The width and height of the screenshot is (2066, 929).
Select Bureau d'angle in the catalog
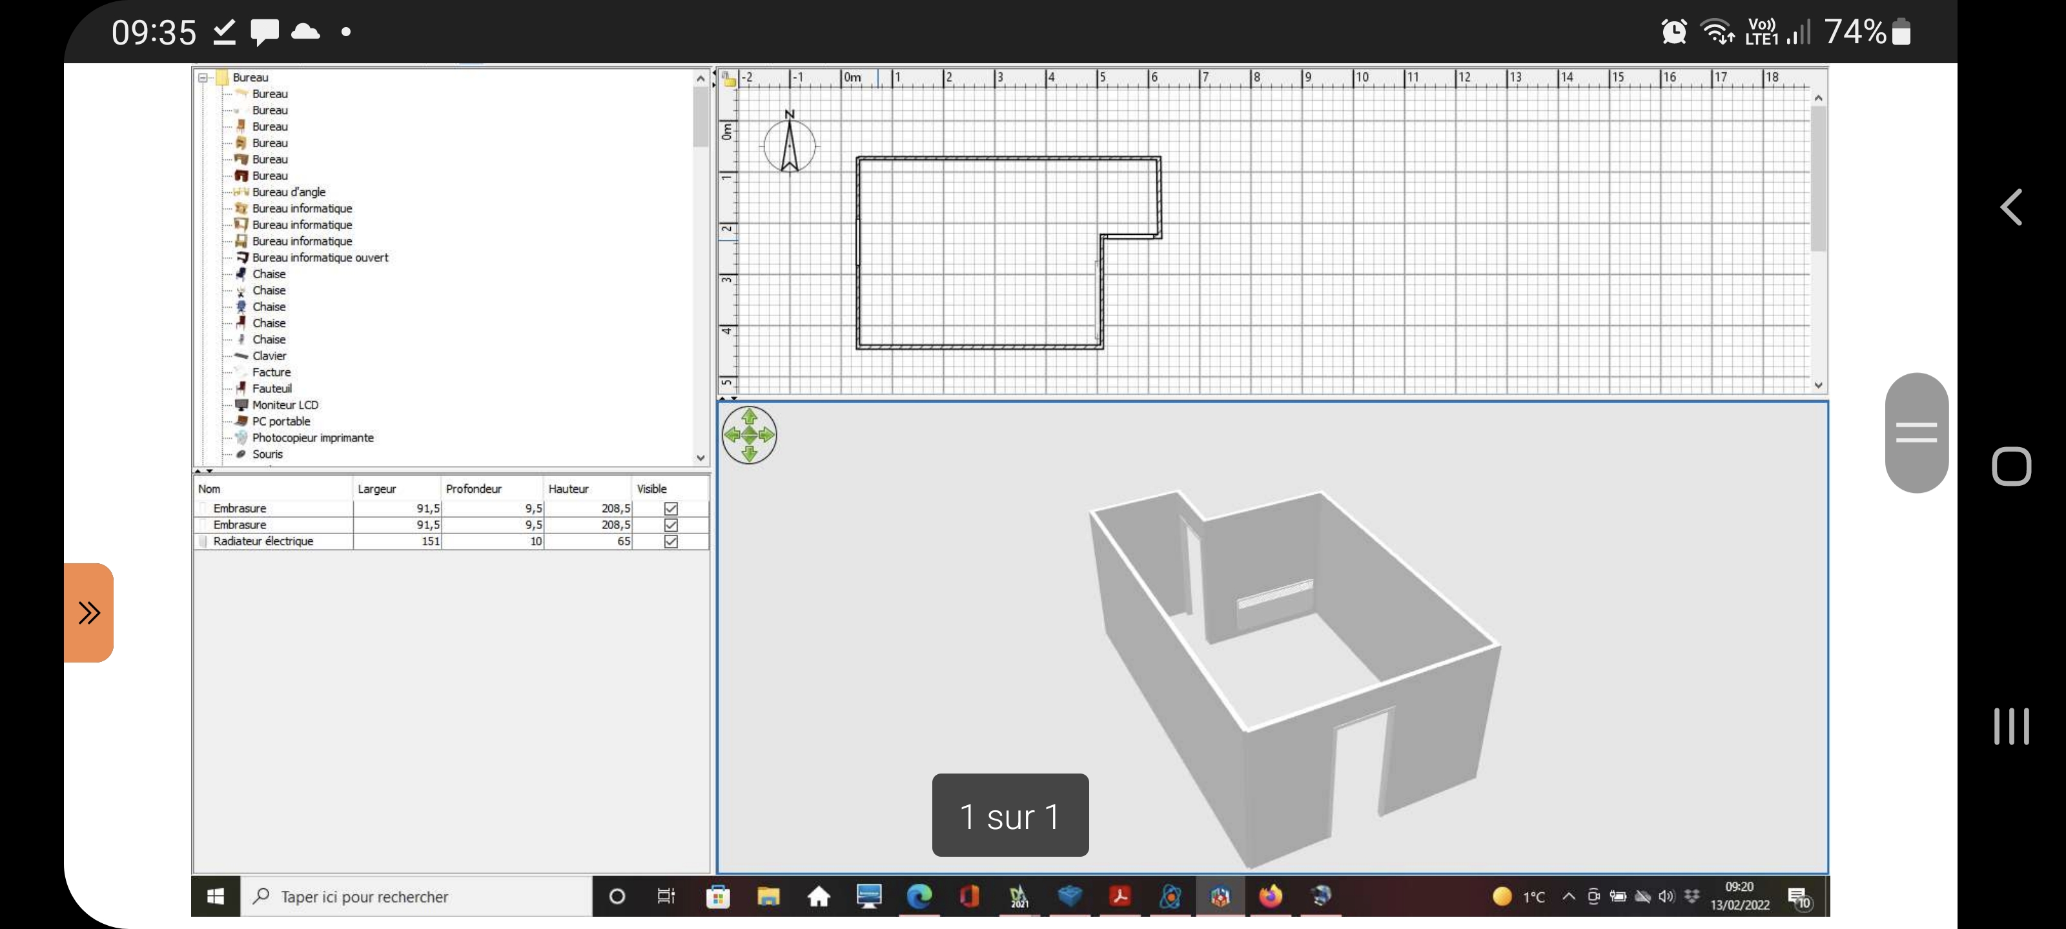point(289,192)
